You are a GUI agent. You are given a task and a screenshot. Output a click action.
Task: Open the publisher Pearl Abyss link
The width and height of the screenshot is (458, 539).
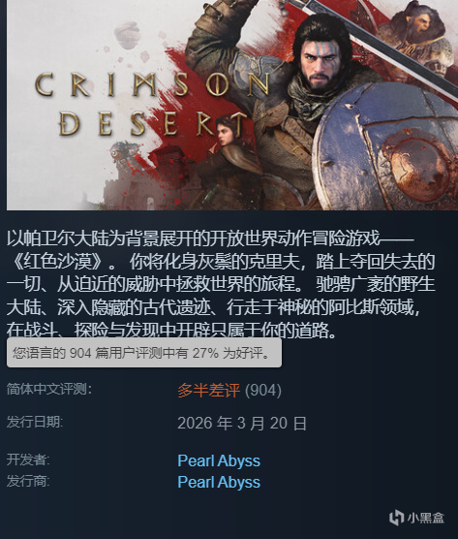(219, 482)
